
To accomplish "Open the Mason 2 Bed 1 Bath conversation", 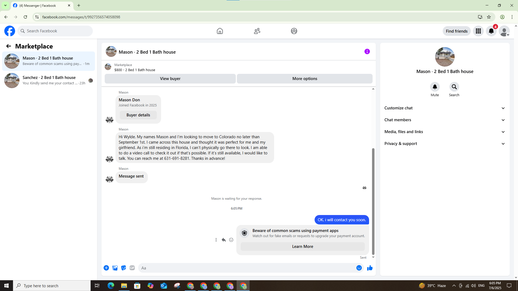I will [49, 61].
